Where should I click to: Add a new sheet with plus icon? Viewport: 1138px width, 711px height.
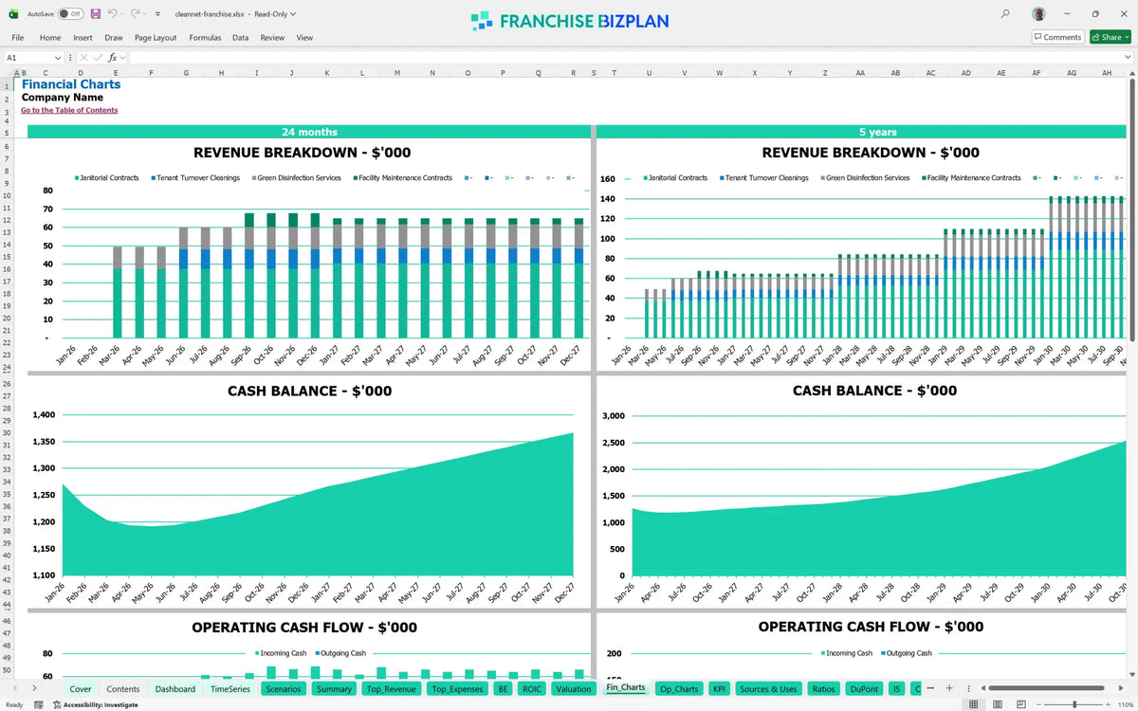coord(948,688)
